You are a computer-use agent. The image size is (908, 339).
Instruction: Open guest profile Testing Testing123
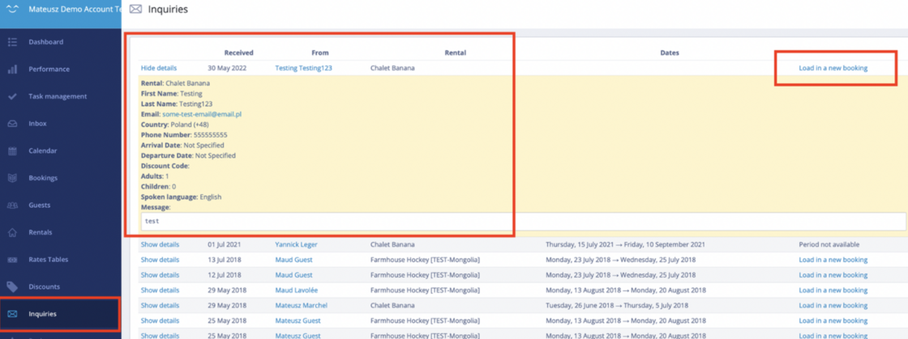pos(303,68)
